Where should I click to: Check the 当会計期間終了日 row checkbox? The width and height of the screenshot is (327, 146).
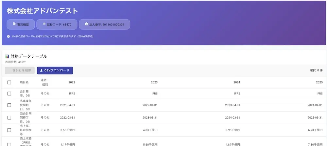click(9, 118)
